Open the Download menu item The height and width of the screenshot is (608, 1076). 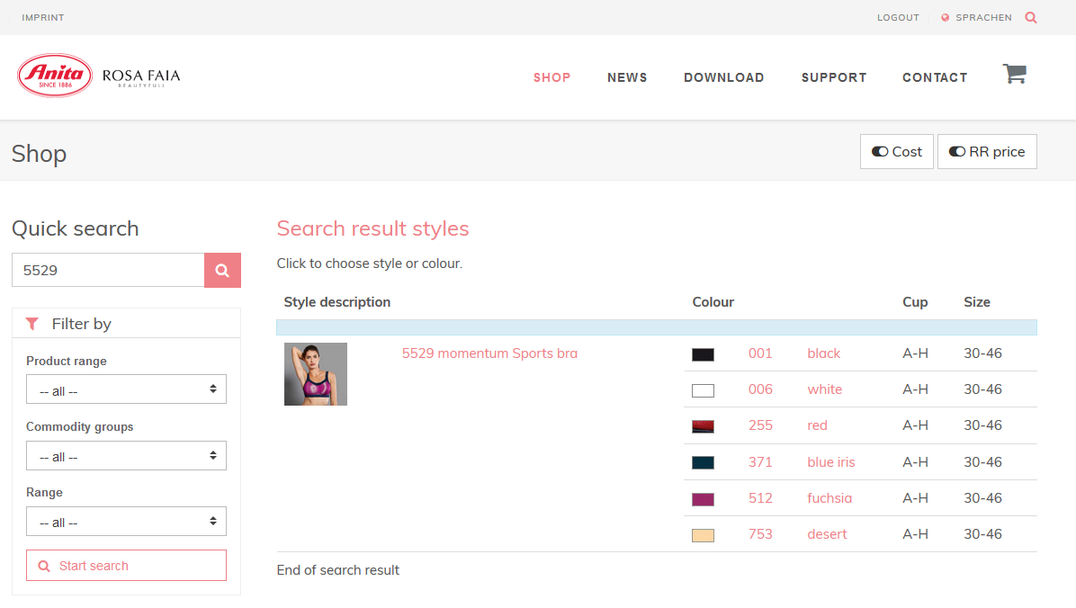[723, 77]
